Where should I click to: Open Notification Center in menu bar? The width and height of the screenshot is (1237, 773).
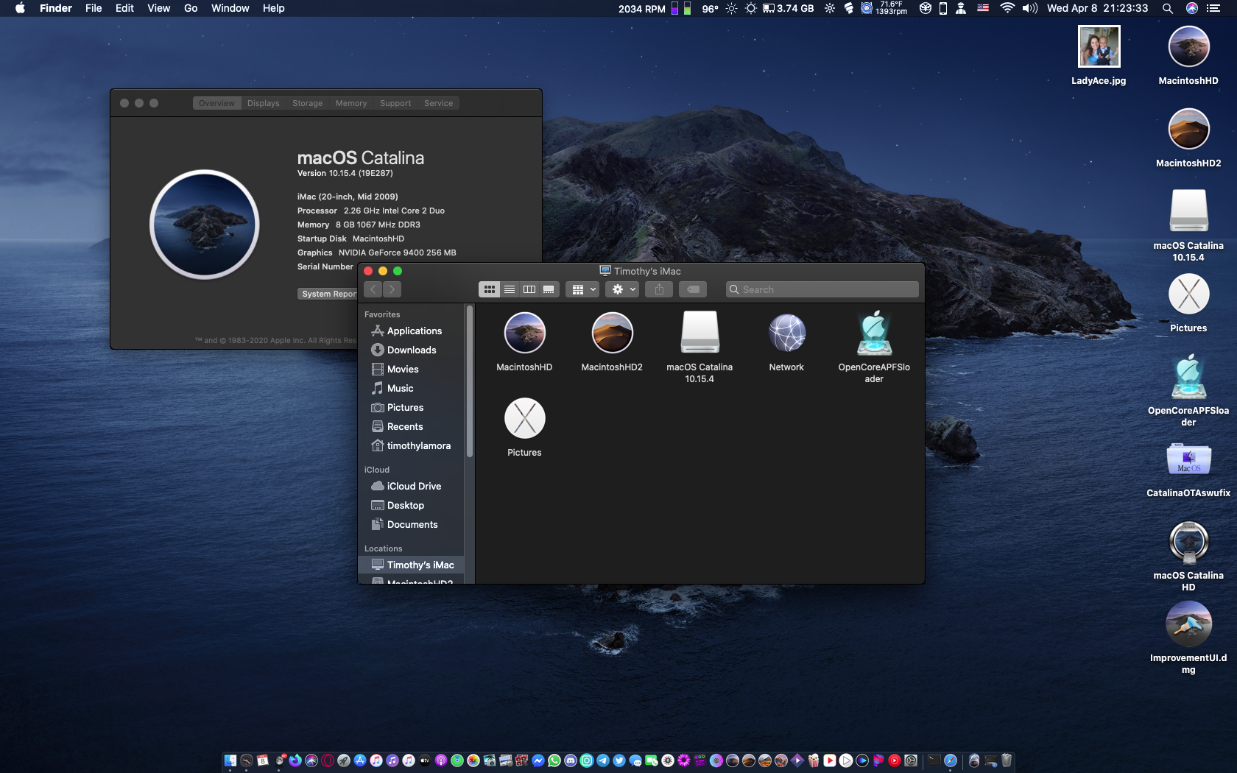click(x=1213, y=8)
